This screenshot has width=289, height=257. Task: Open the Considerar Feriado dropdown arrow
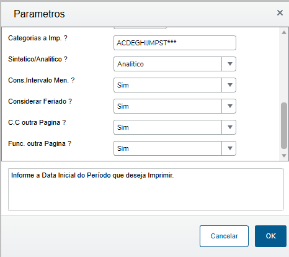pyautogui.click(x=229, y=106)
